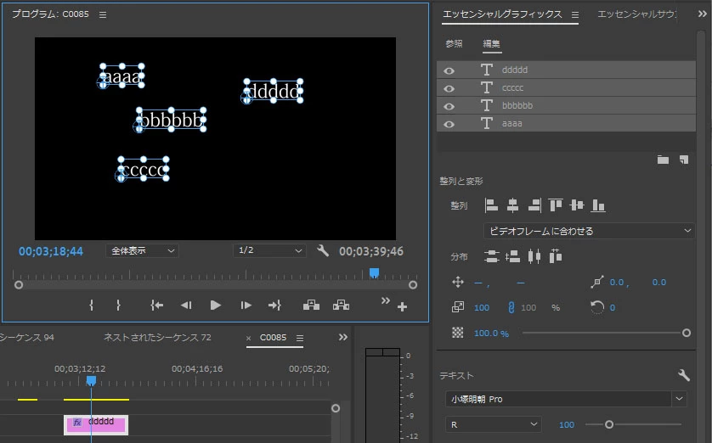Hide the aaaa text layer
This screenshot has height=443, width=712.
pyautogui.click(x=449, y=124)
